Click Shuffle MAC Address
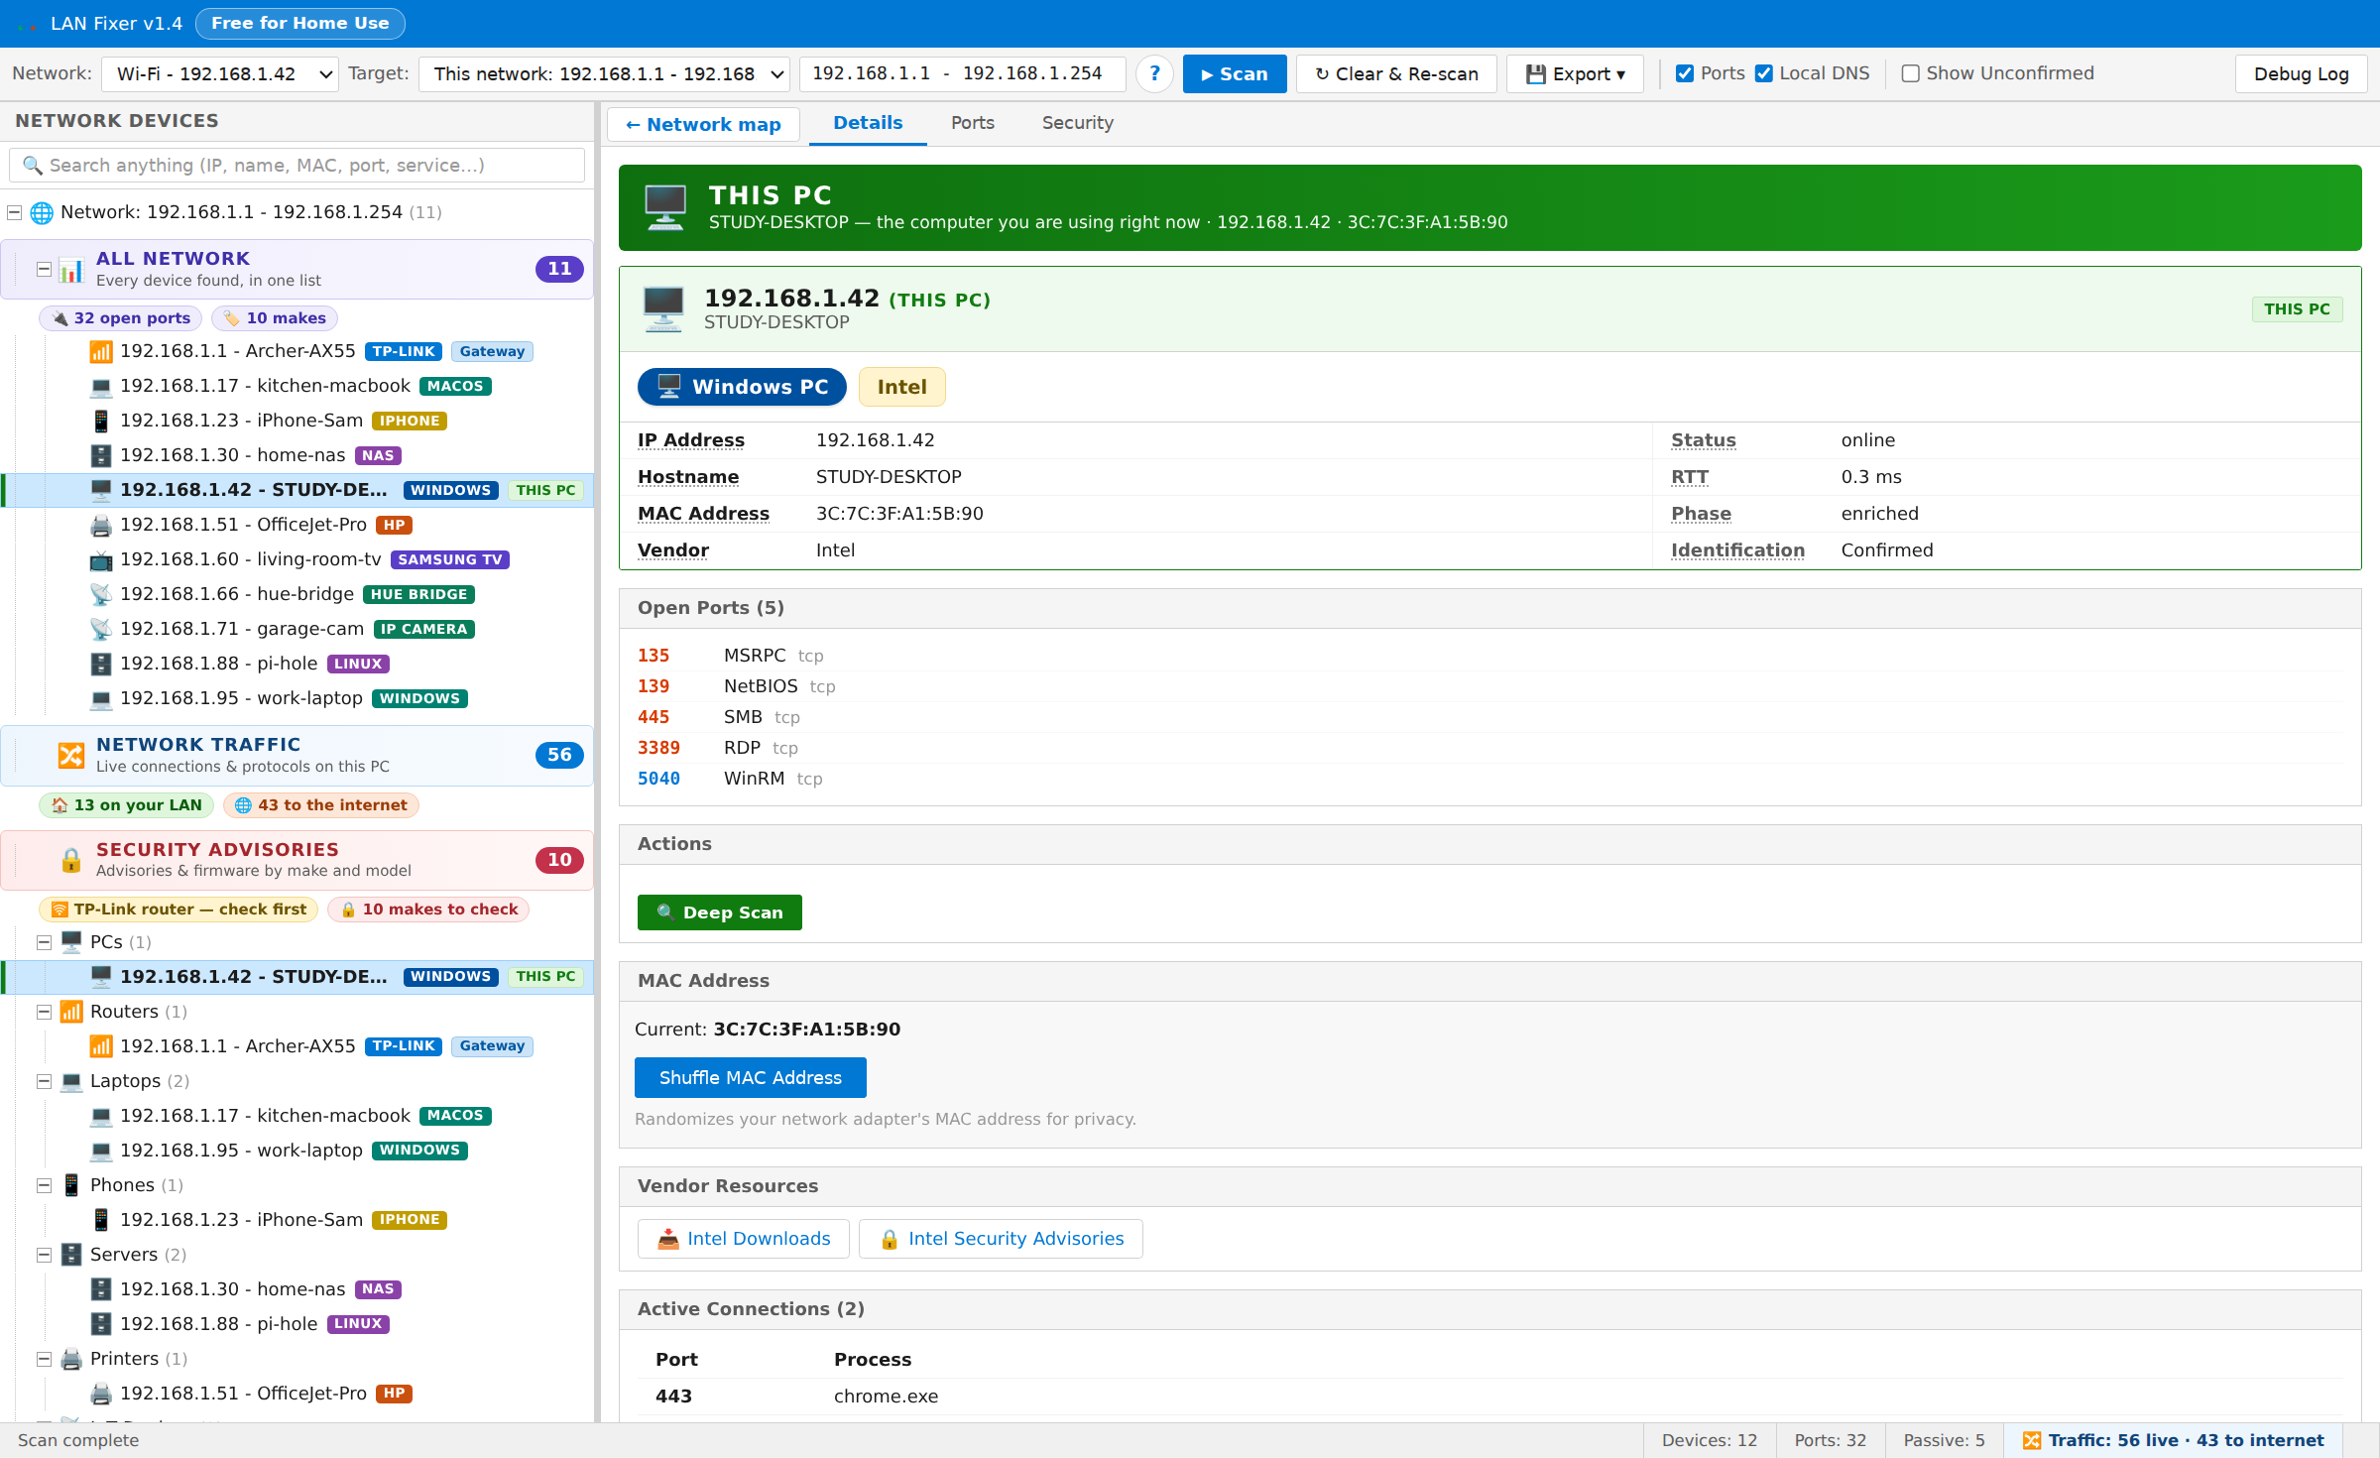This screenshot has width=2380, height=1458. coord(751,1078)
